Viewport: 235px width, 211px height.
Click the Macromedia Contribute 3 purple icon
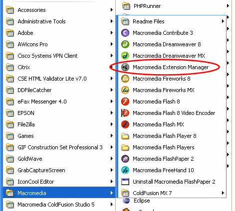(125, 33)
